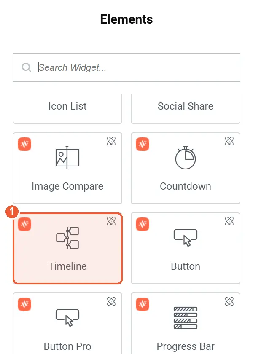Click the orange badge on Progress Bar card
Viewport: 253px width, 354px height.
[x=143, y=304]
